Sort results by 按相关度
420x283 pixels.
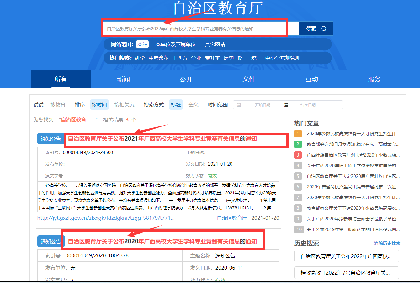pos(124,105)
